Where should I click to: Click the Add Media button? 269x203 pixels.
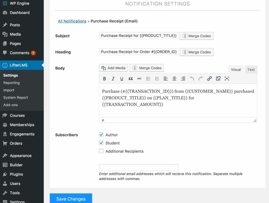(x=113, y=68)
